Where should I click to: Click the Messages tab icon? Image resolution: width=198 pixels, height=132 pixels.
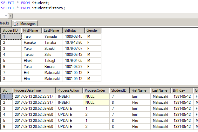(16, 24)
